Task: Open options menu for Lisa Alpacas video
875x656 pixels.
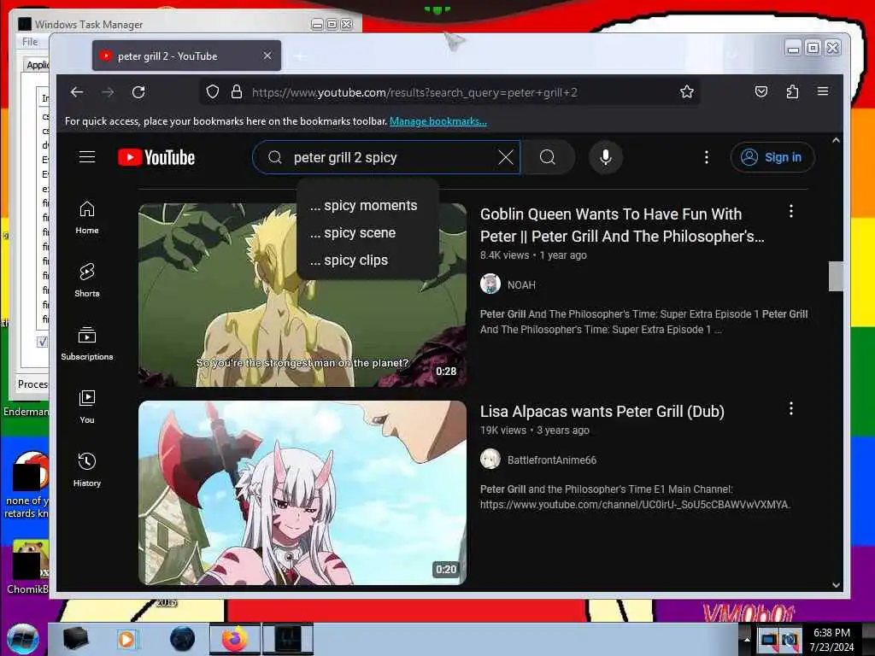Action: pos(790,409)
